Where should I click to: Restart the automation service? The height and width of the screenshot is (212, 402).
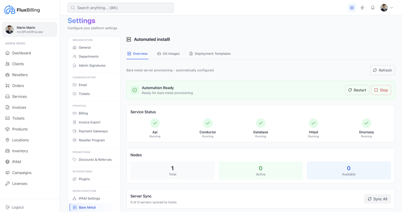point(357,90)
